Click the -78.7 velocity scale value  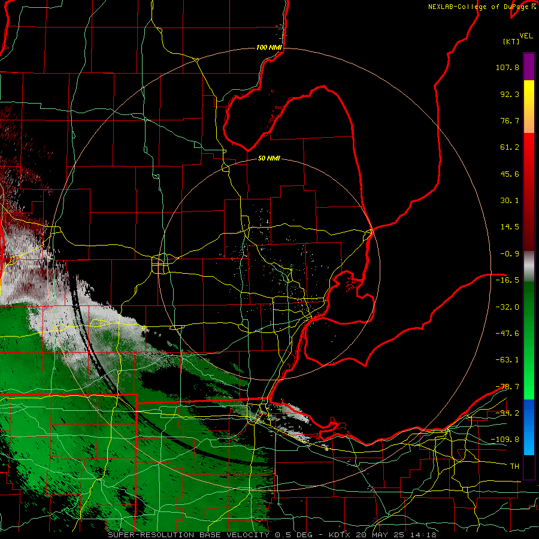point(507,387)
